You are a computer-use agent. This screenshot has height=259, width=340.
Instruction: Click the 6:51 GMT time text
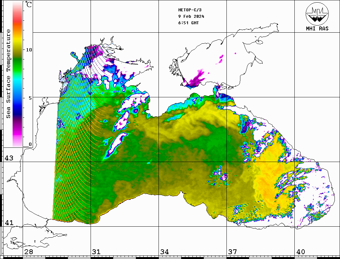click(x=189, y=23)
